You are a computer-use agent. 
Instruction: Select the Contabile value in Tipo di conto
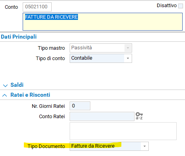82,58
